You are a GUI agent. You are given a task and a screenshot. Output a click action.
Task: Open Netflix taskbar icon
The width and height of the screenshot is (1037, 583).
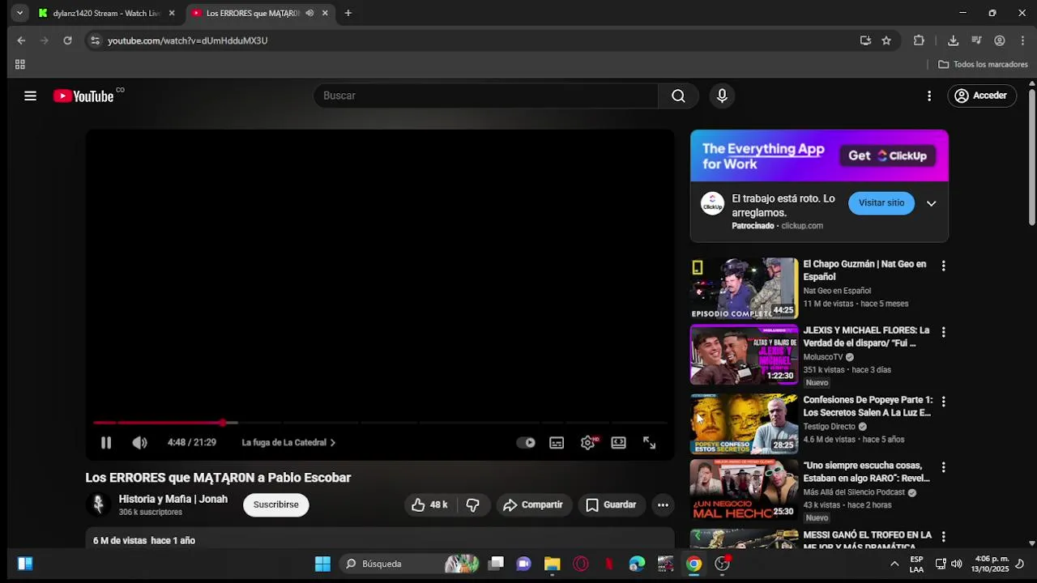(609, 564)
